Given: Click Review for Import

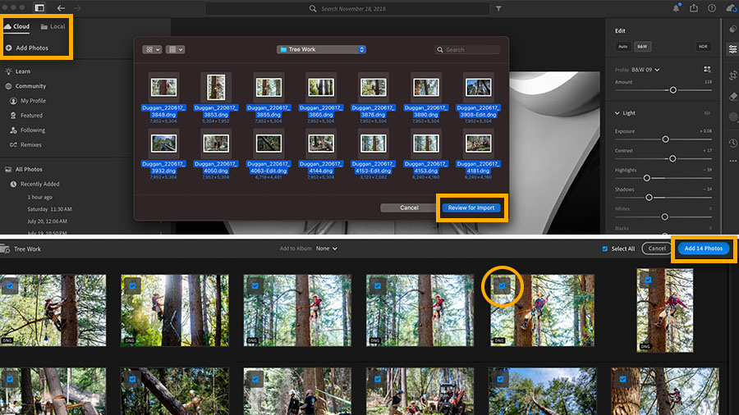Looking at the screenshot, I should 470,207.
